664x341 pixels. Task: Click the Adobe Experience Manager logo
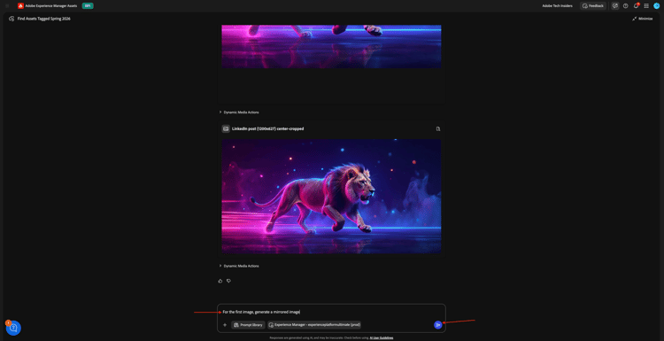click(20, 6)
